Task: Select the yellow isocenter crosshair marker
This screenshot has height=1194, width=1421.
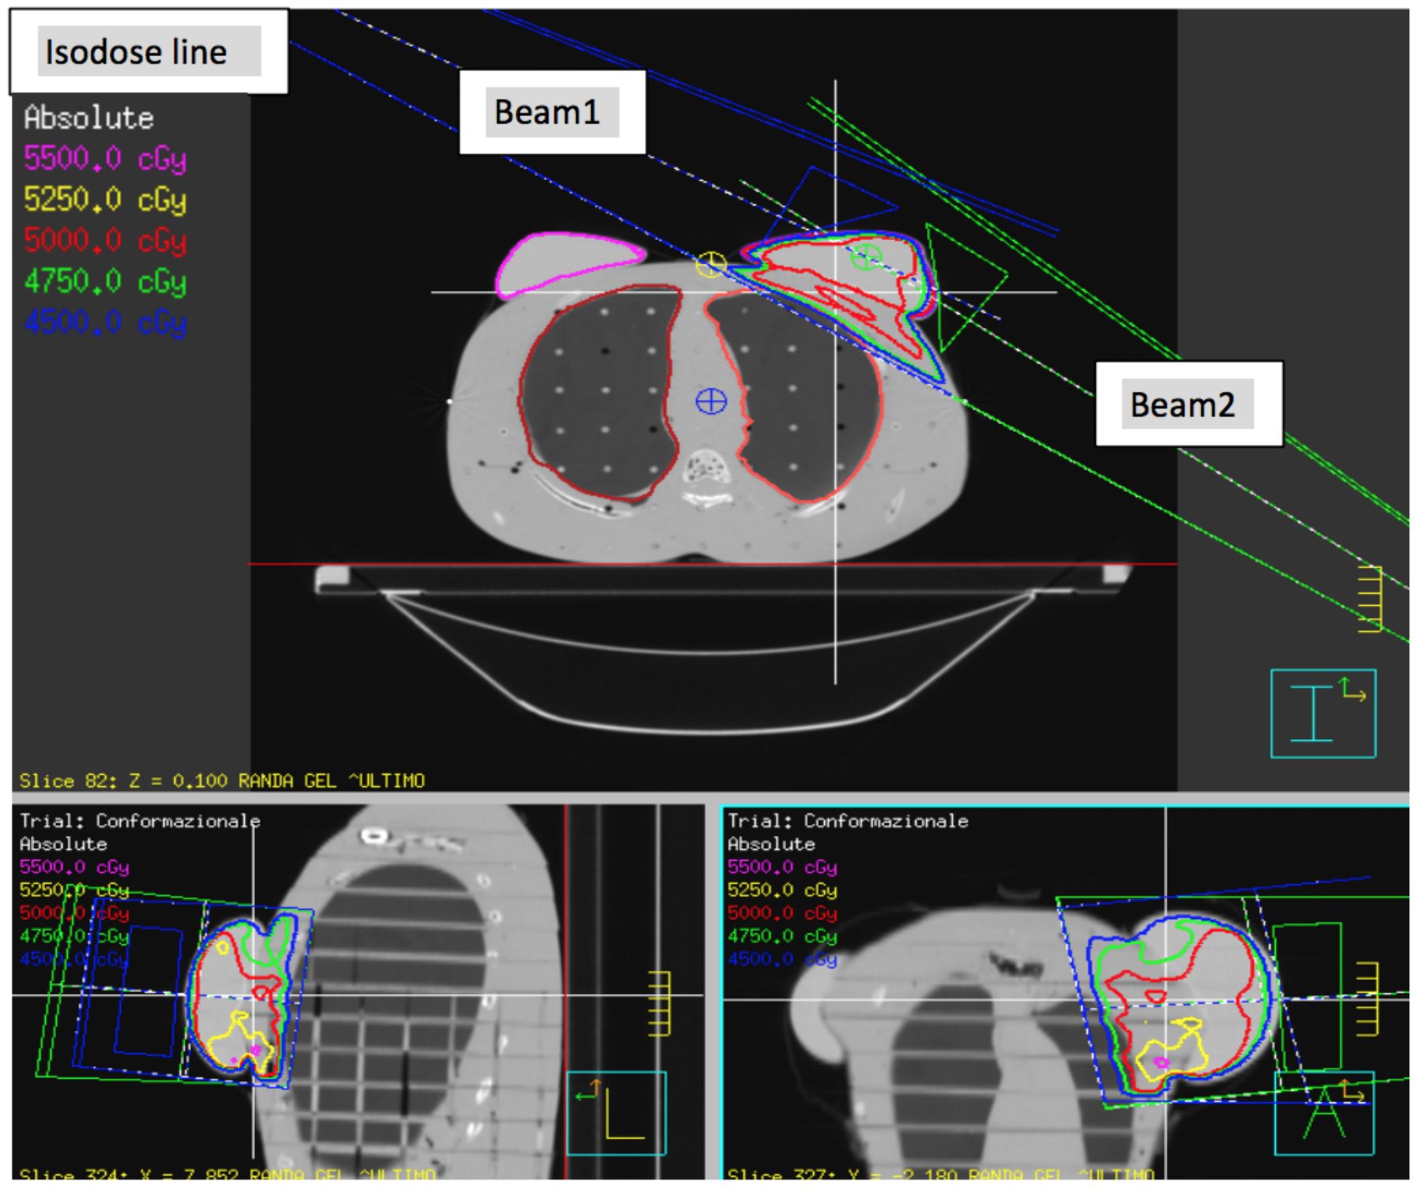Action: [x=710, y=264]
